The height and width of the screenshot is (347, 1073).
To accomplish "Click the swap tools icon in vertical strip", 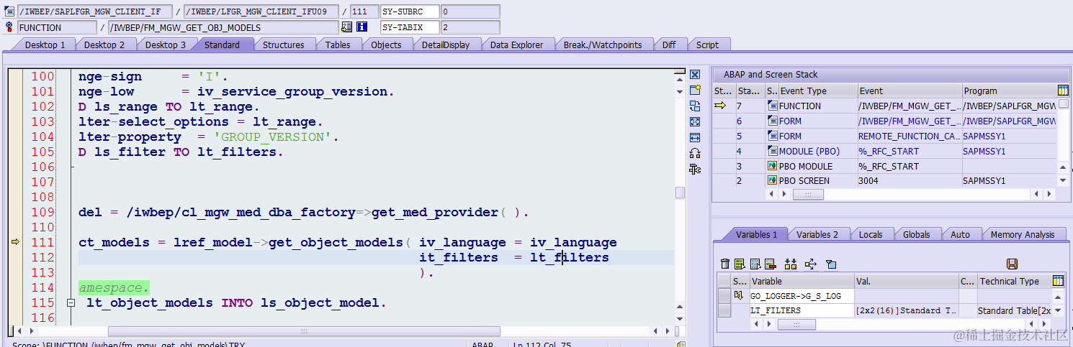I will click(x=695, y=106).
